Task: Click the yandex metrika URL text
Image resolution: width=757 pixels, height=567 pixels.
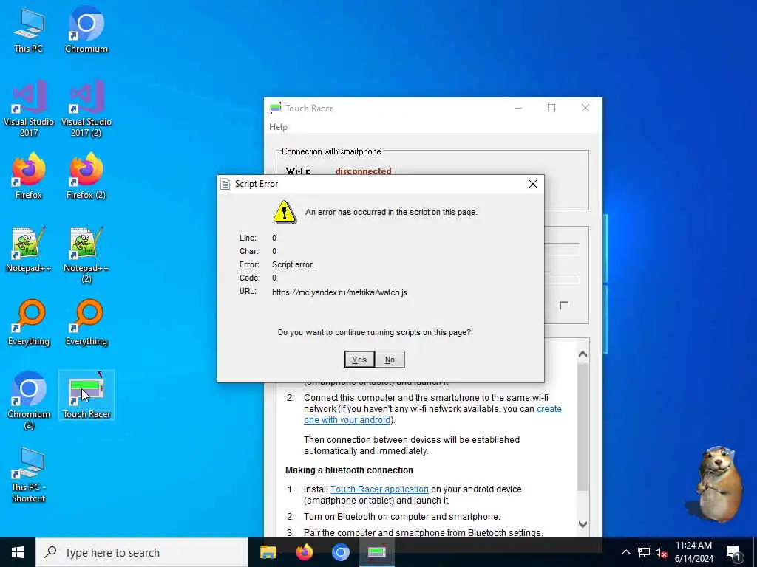Action: [x=339, y=292]
